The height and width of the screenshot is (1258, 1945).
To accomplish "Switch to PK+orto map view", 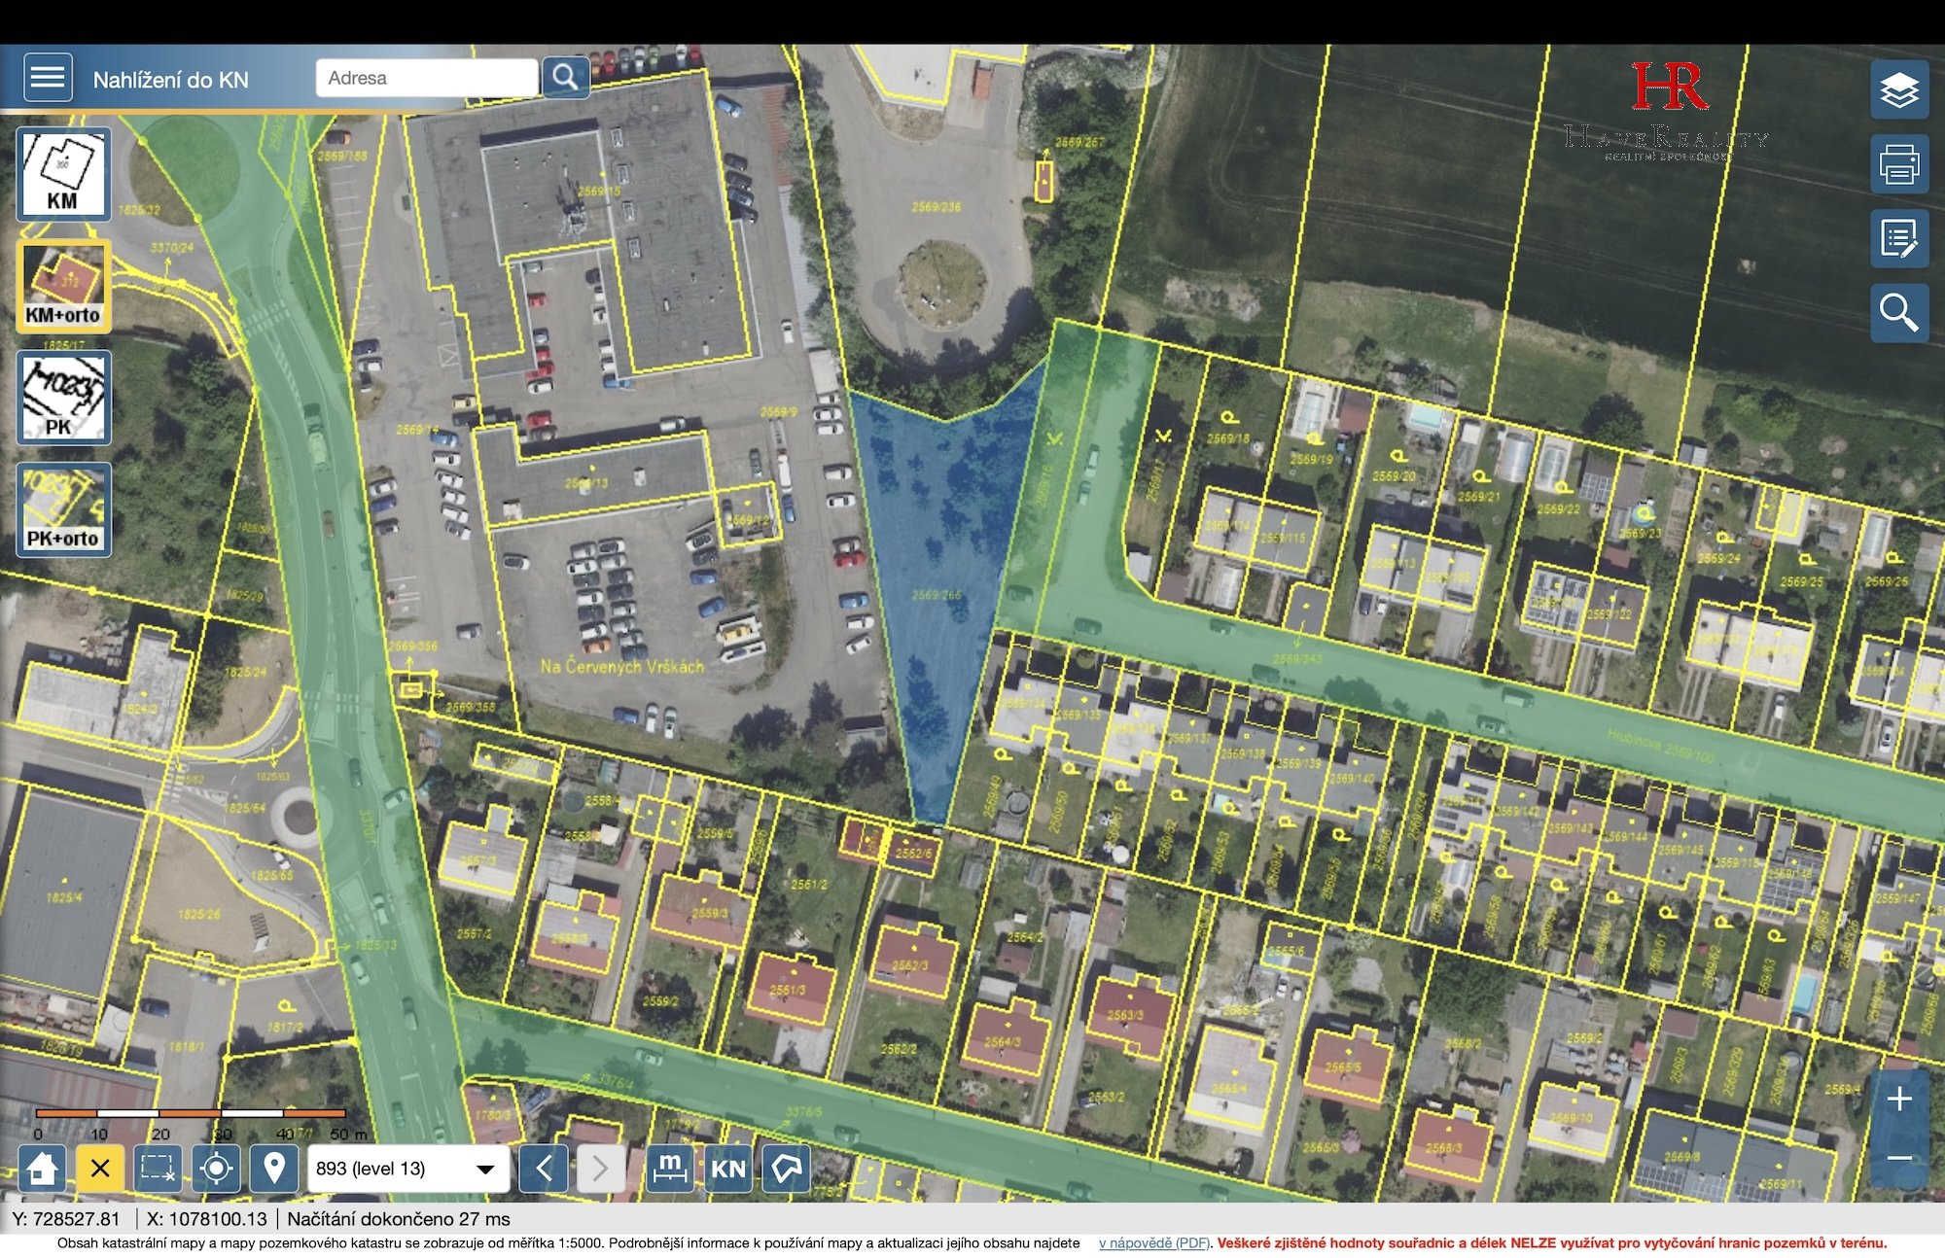I will [x=63, y=509].
